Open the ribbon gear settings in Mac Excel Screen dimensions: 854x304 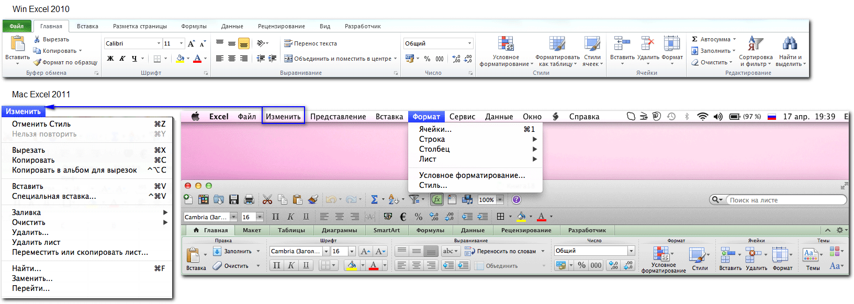(x=840, y=230)
